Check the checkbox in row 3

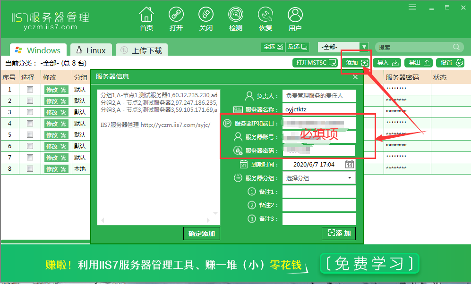(x=30, y=112)
